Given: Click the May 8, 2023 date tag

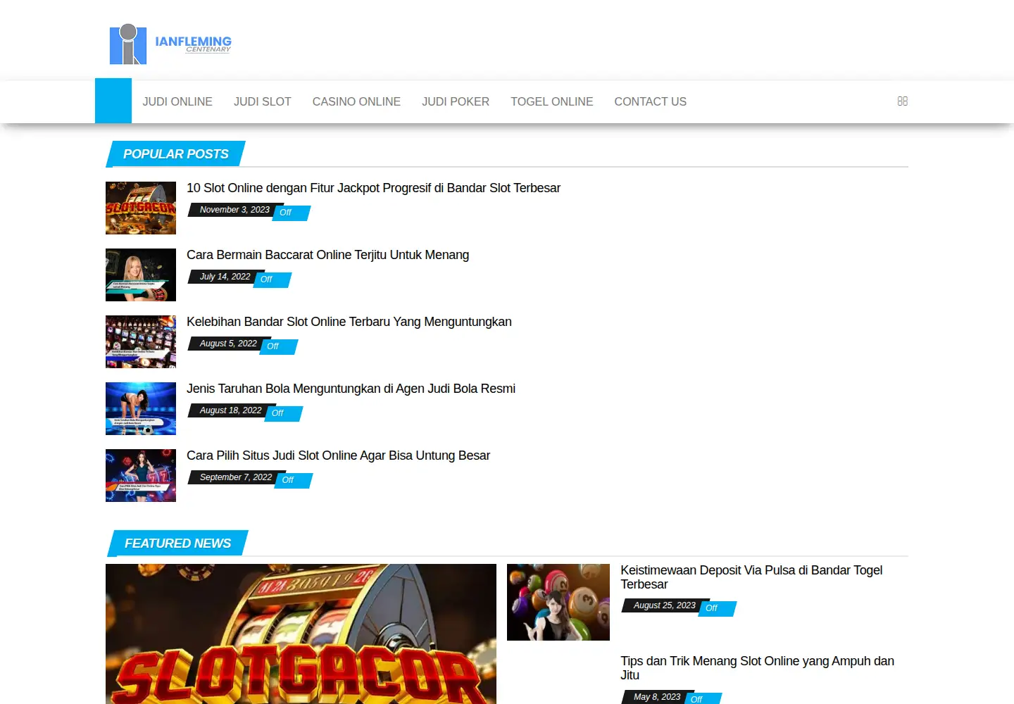Looking at the screenshot, I should pos(657,697).
